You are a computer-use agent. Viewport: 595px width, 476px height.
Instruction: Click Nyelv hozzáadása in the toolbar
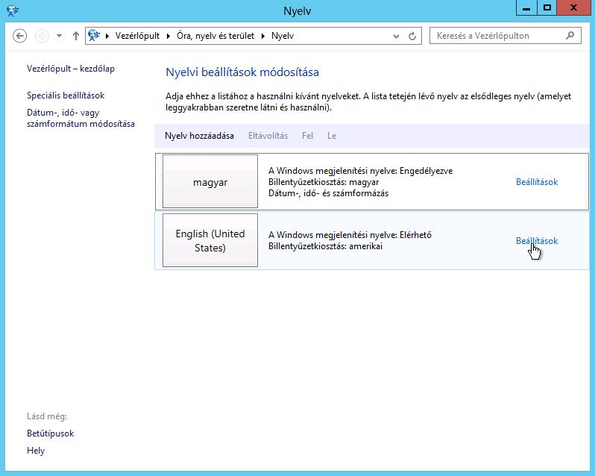pyautogui.click(x=199, y=136)
